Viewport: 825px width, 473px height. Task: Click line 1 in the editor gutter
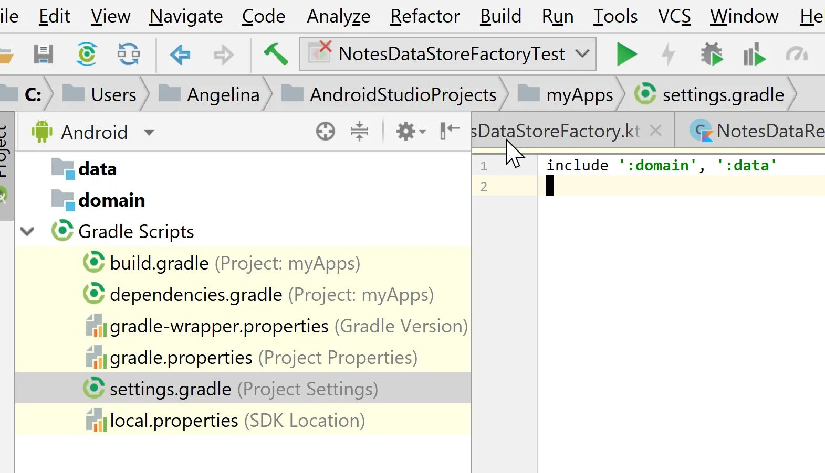(484, 166)
